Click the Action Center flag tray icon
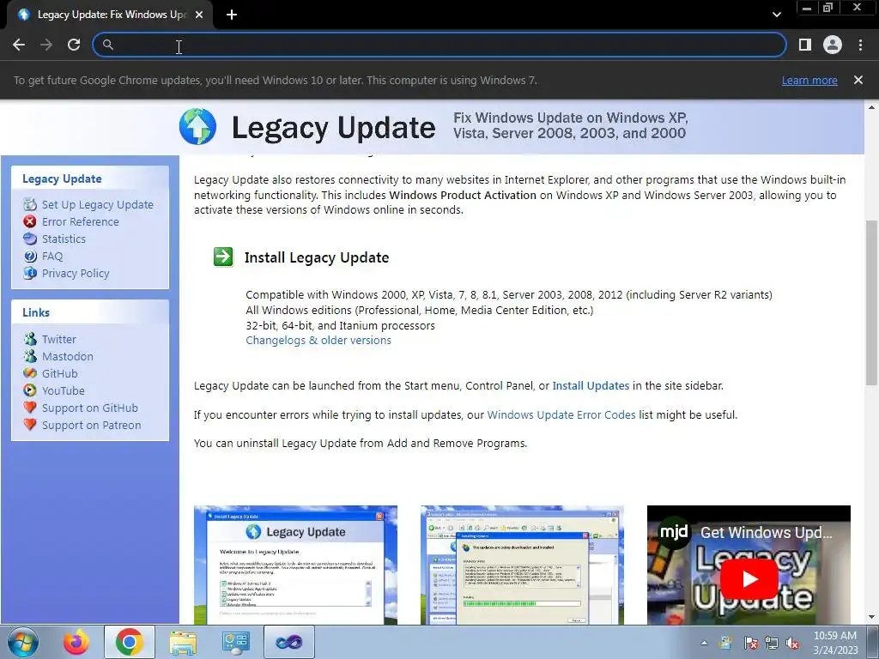The image size is (879, 659). pos(750,643)
